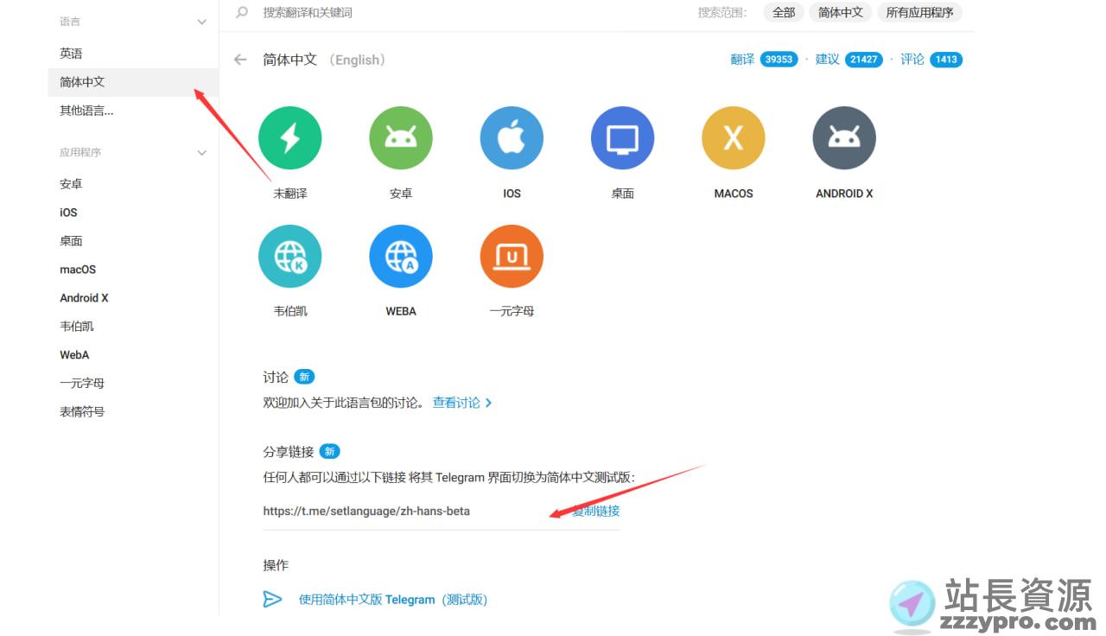Select the 桌面 desktop monitor icon
This screenshot has height=636, width=1106.
622,138
